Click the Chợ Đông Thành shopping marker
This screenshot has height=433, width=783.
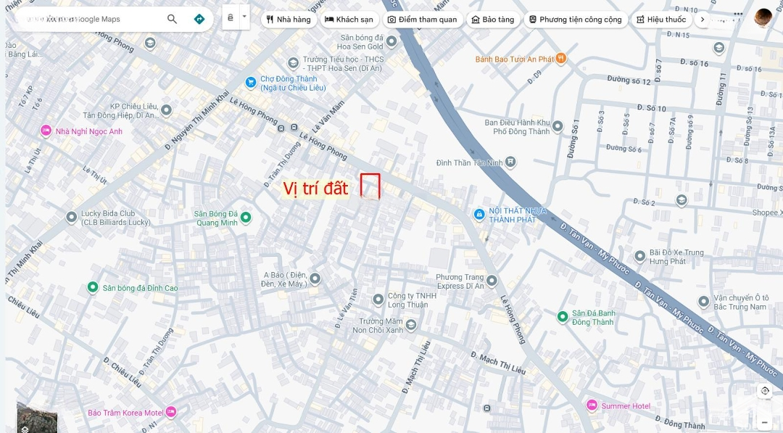click(x=251, y=83)
